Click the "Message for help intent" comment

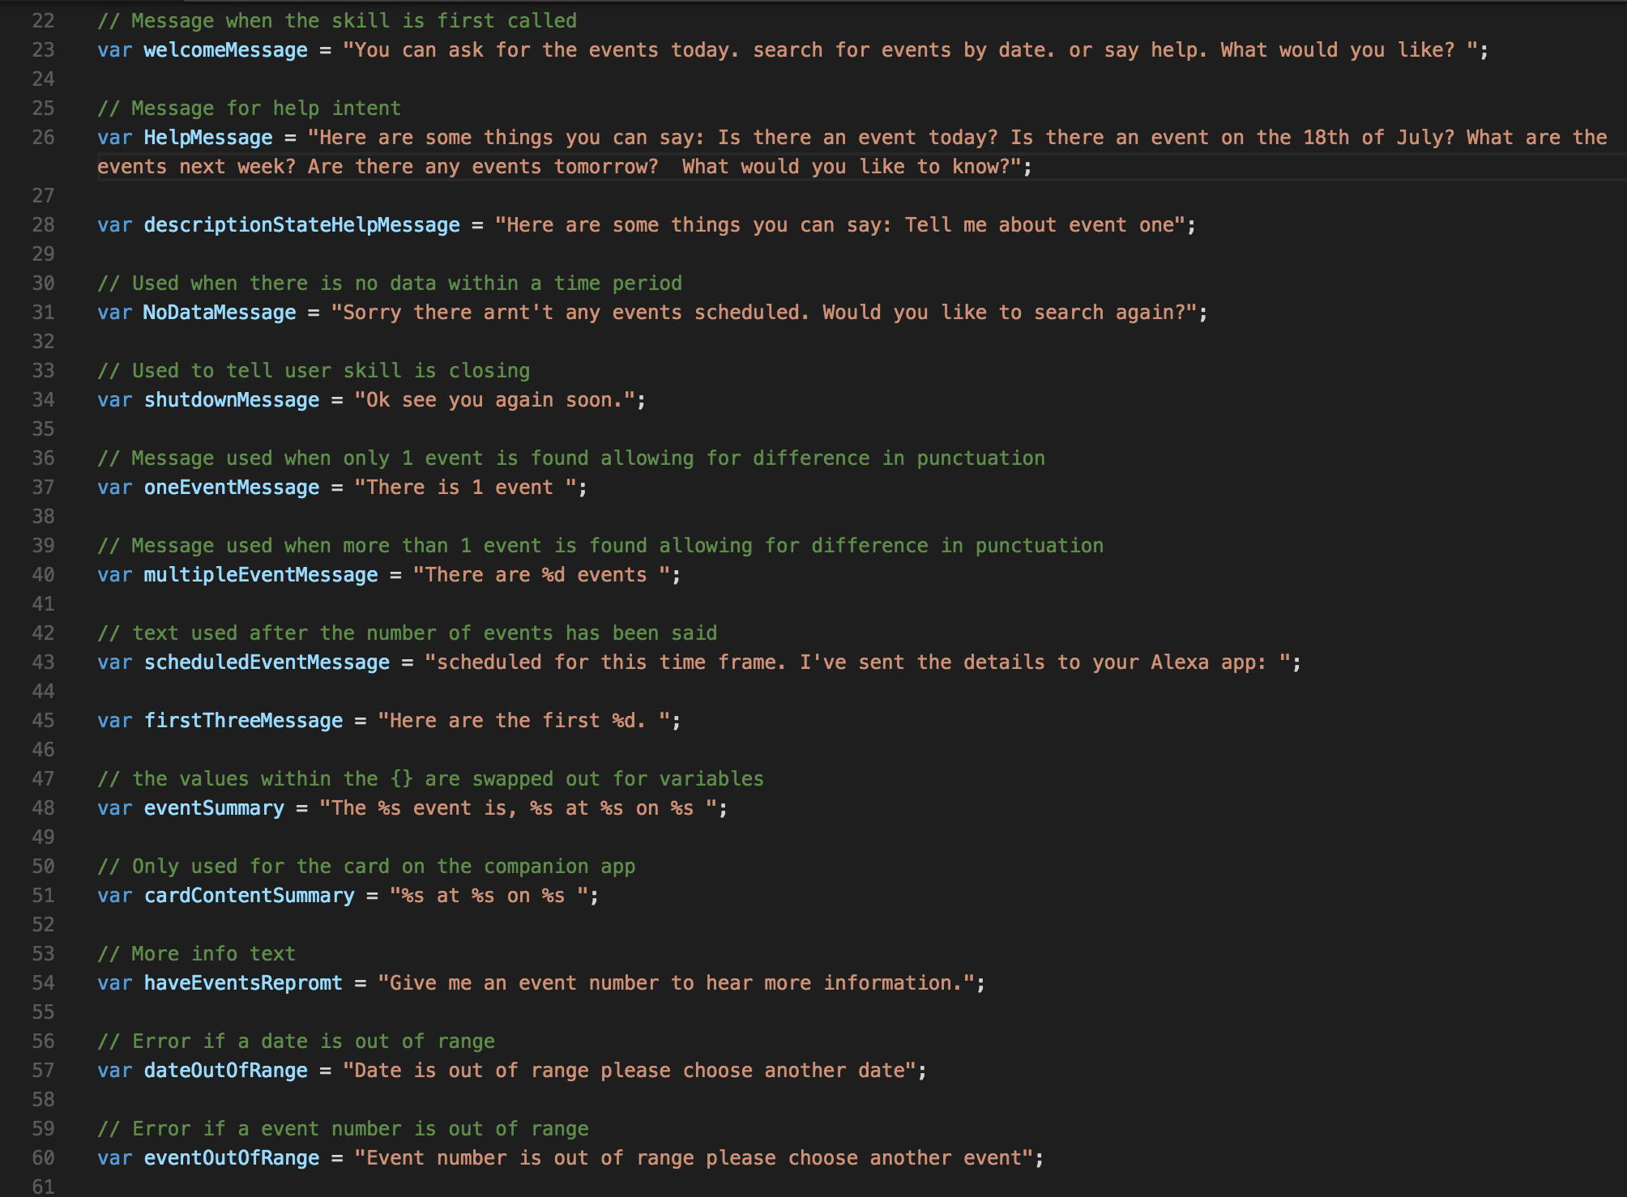249,109
